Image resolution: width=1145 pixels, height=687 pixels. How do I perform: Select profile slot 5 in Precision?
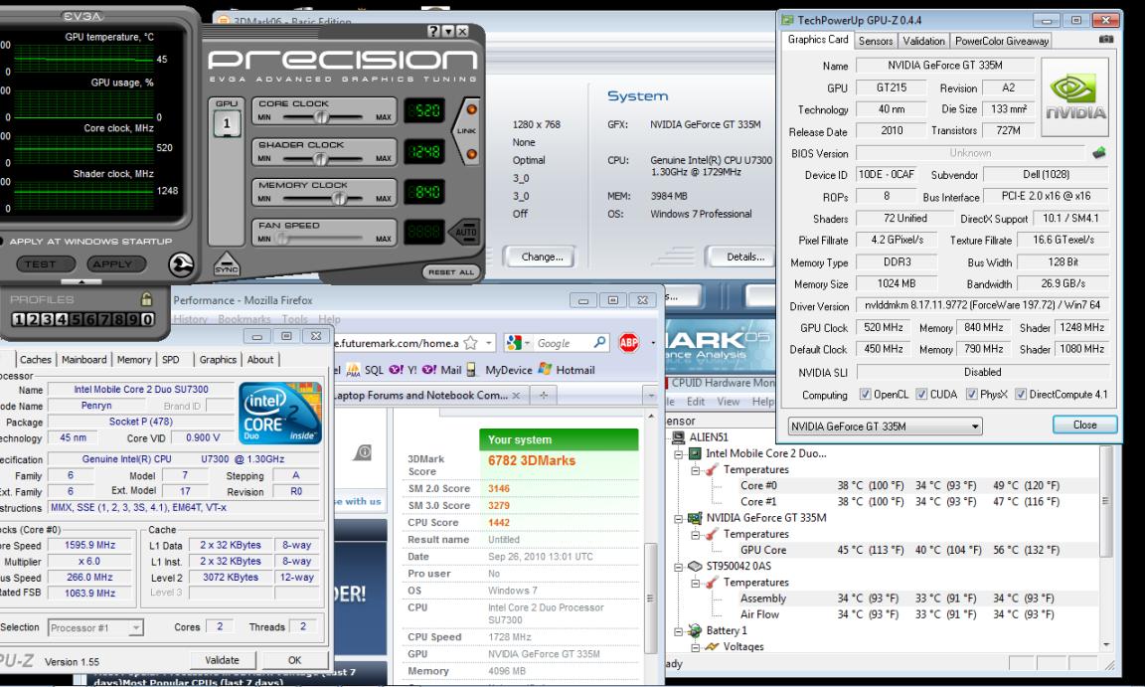(x=77, y=319)
